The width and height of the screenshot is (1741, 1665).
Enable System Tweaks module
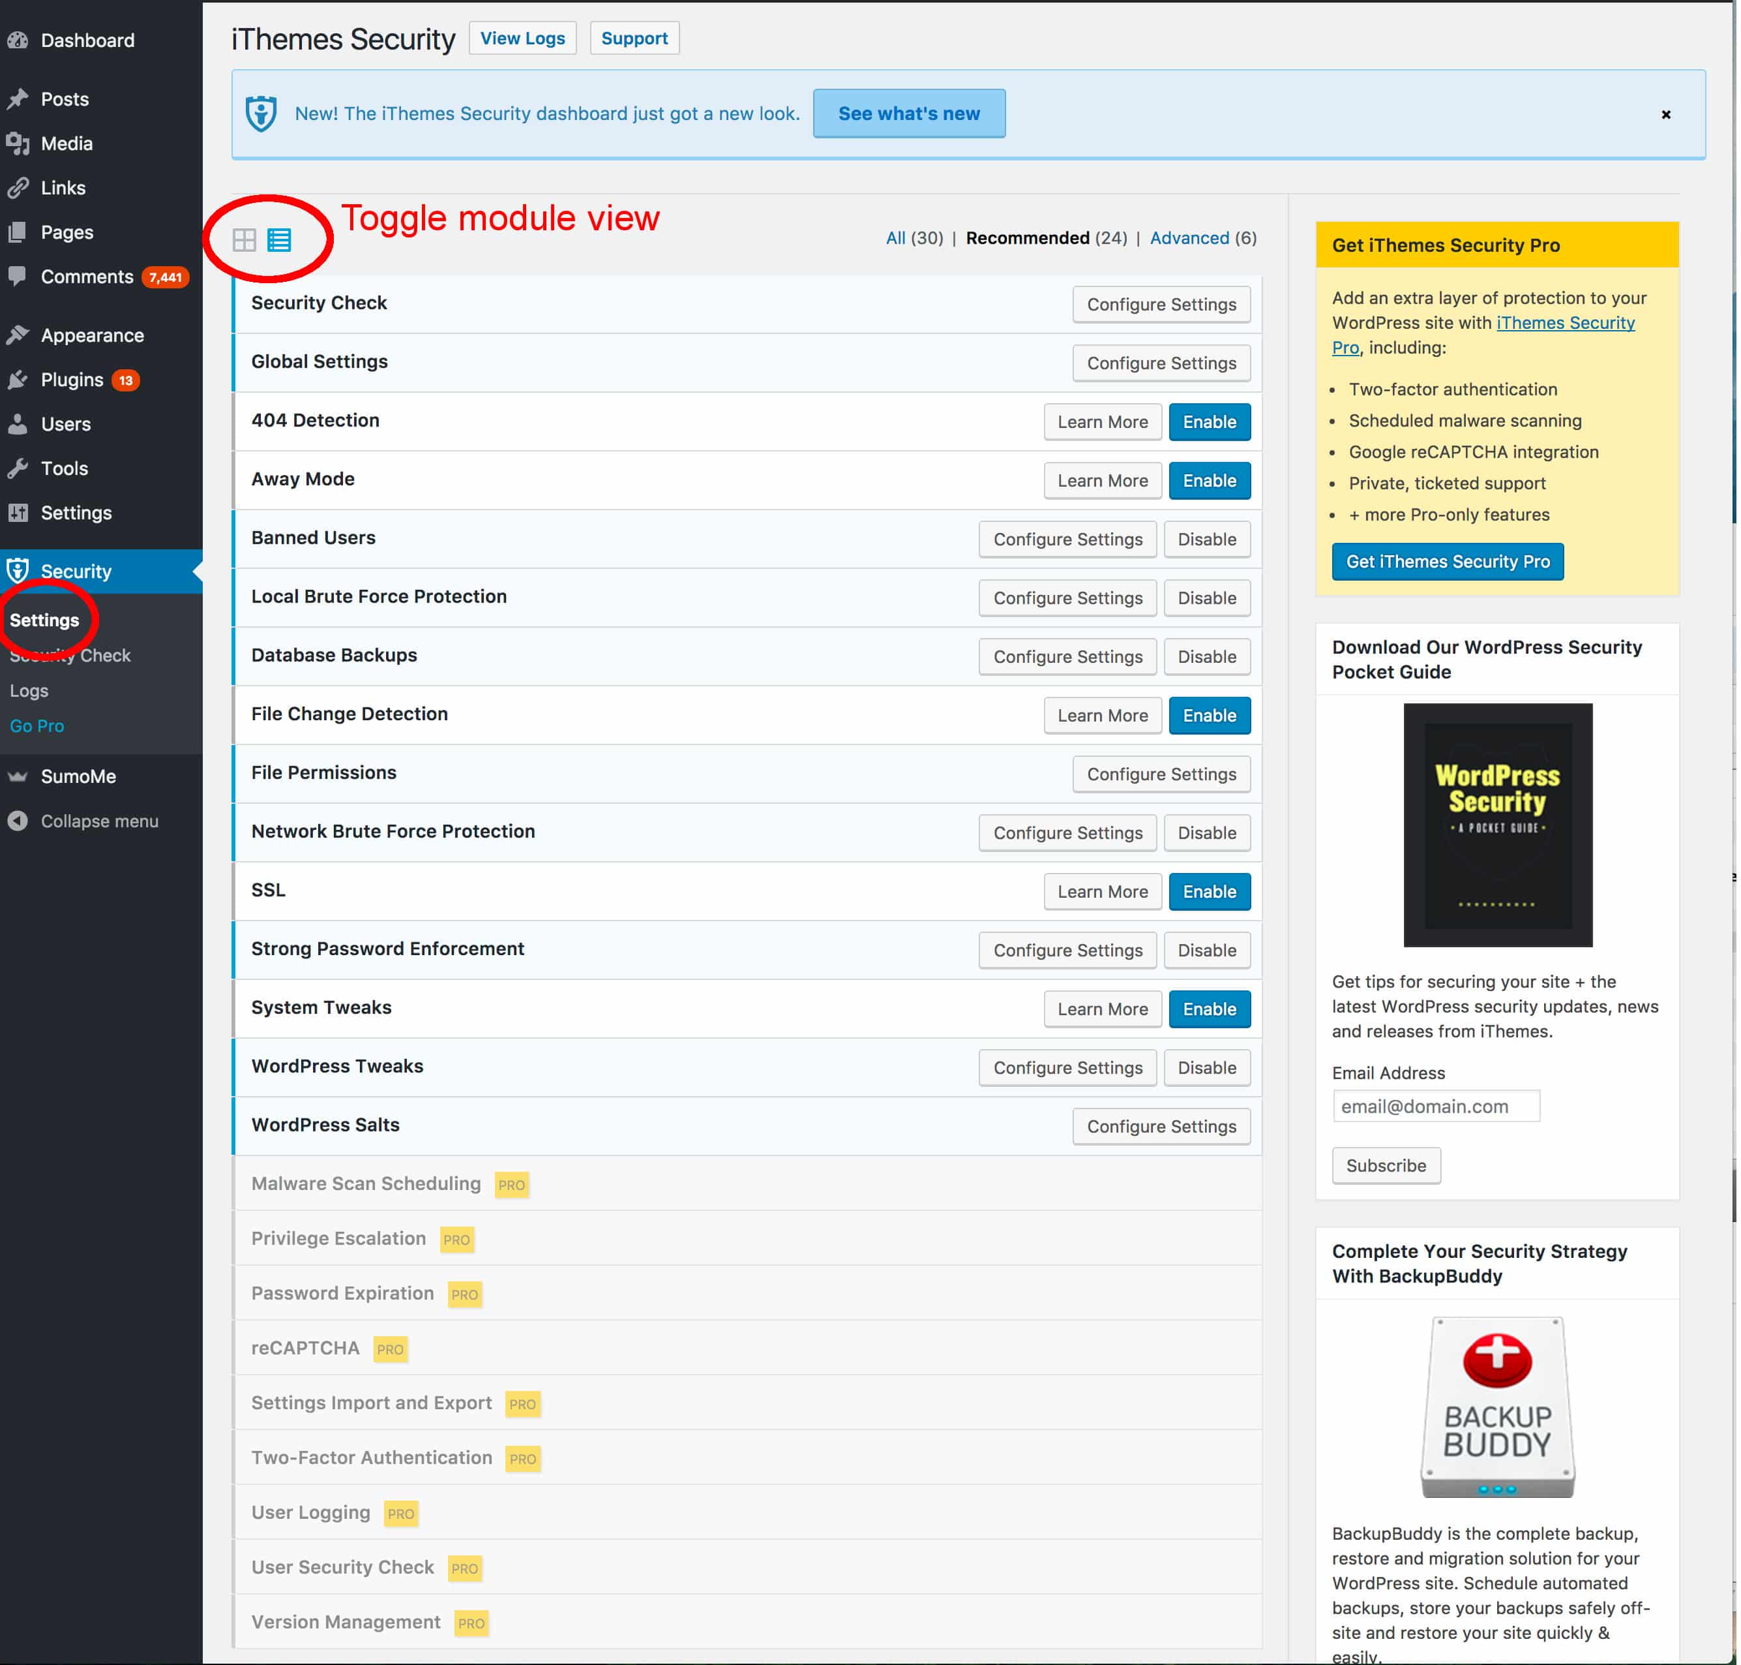point(1209,1009)
